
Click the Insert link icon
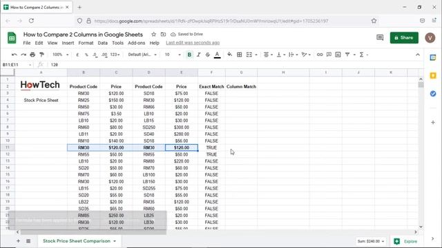click(320, 54)
